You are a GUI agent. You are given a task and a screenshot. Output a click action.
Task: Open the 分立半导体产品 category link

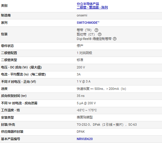88,4
